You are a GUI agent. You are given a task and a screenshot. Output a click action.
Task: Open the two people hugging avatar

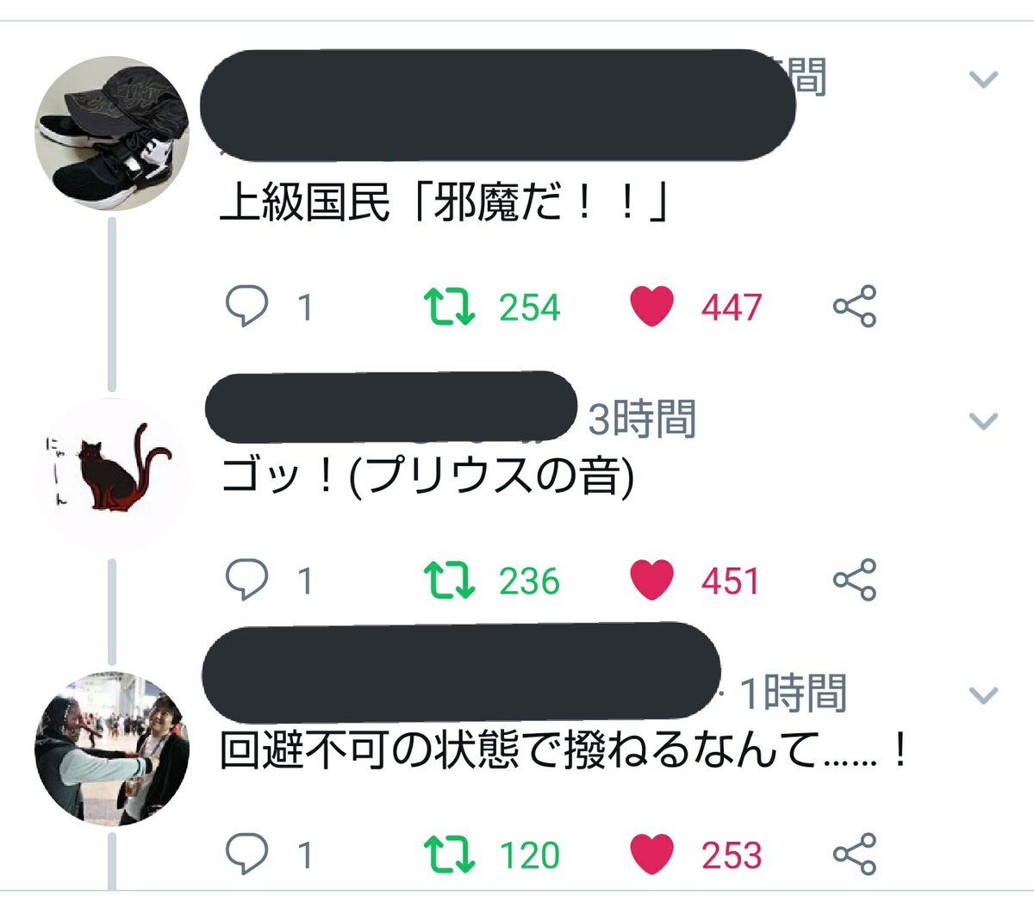pos(112,748)
